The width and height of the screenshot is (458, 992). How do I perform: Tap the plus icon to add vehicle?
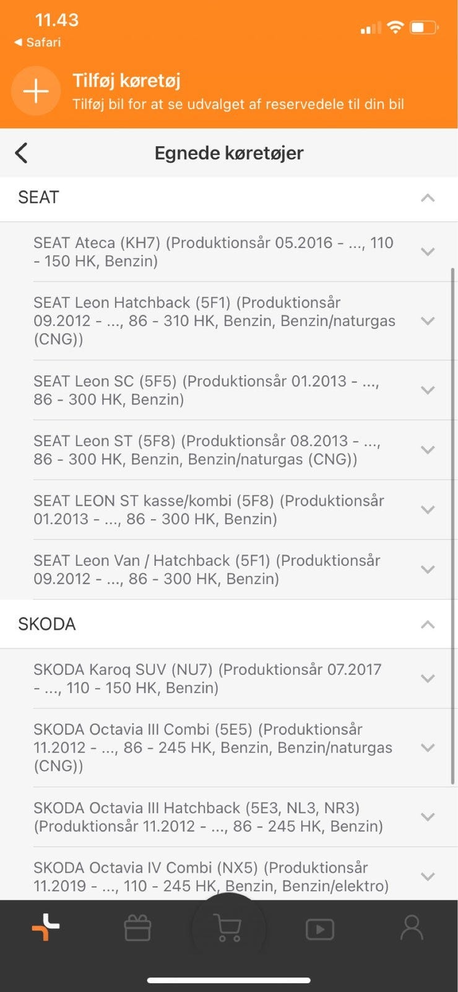[36, 91]
